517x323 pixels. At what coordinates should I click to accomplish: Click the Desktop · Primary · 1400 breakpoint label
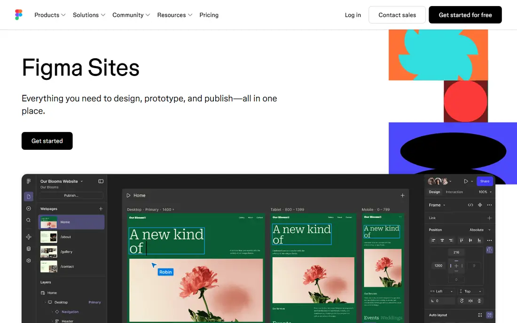150,209
